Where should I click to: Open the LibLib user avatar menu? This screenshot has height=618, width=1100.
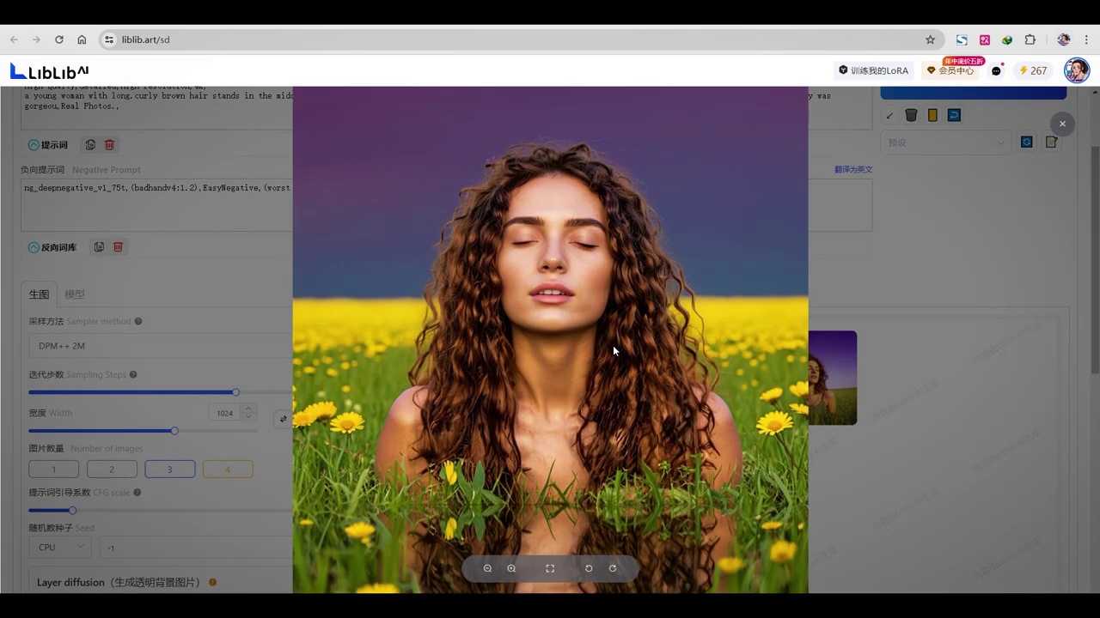pyautogui.click(x=1077, y=70)
